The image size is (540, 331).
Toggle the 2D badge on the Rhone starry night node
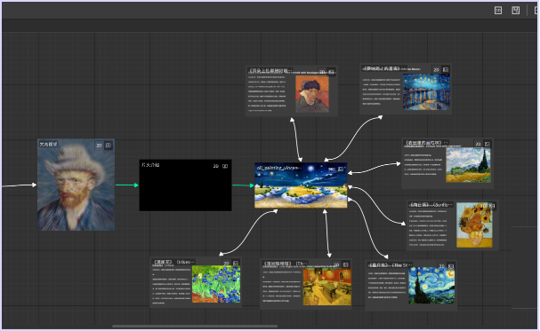pyautogui.click(x=436, y=70)
